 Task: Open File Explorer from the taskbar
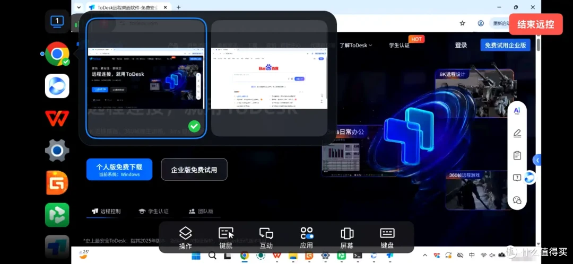293,256
